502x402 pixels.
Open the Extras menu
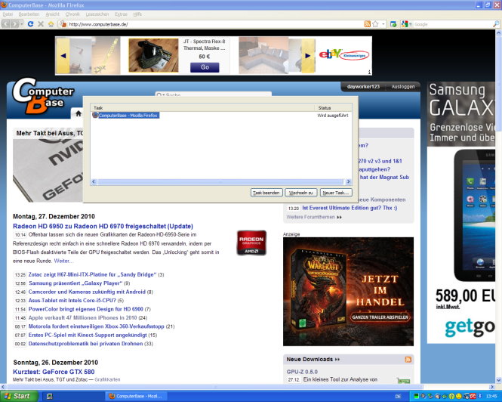click(x=121, y=14)
